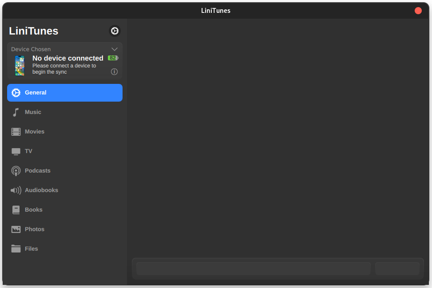Open settings via the gear icon beside LiniTunes
The width and height of the screenshot is (432, 288).
(x=115, y=31)
